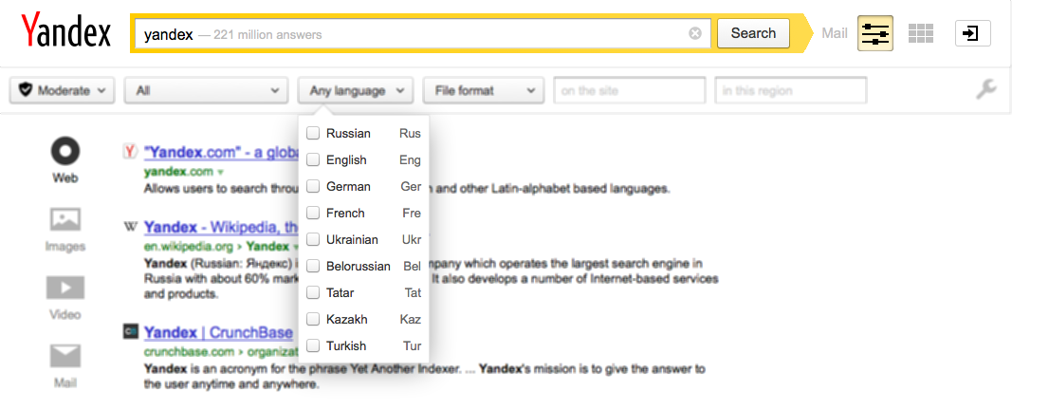Open the File format dropdown
Viewport: 1049px width, 410px height.
[x=483, y=90]
